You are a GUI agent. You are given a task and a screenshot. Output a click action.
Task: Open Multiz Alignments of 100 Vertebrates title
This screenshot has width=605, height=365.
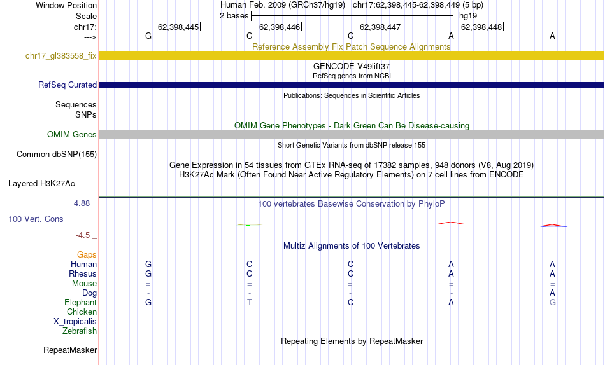click(x=352, y=246)
